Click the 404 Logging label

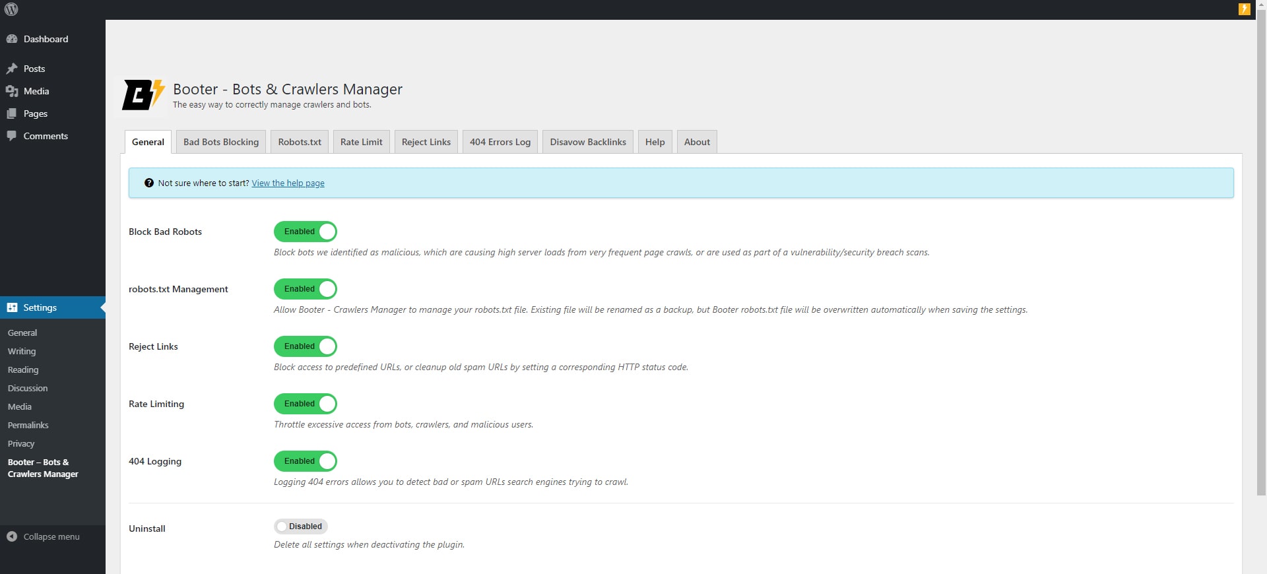pos(155,461)
